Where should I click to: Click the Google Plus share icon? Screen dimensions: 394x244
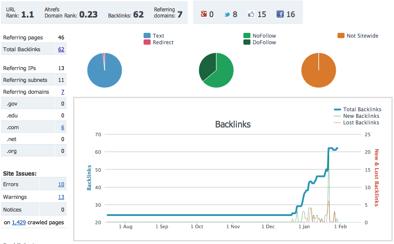(x=204, y=14)
